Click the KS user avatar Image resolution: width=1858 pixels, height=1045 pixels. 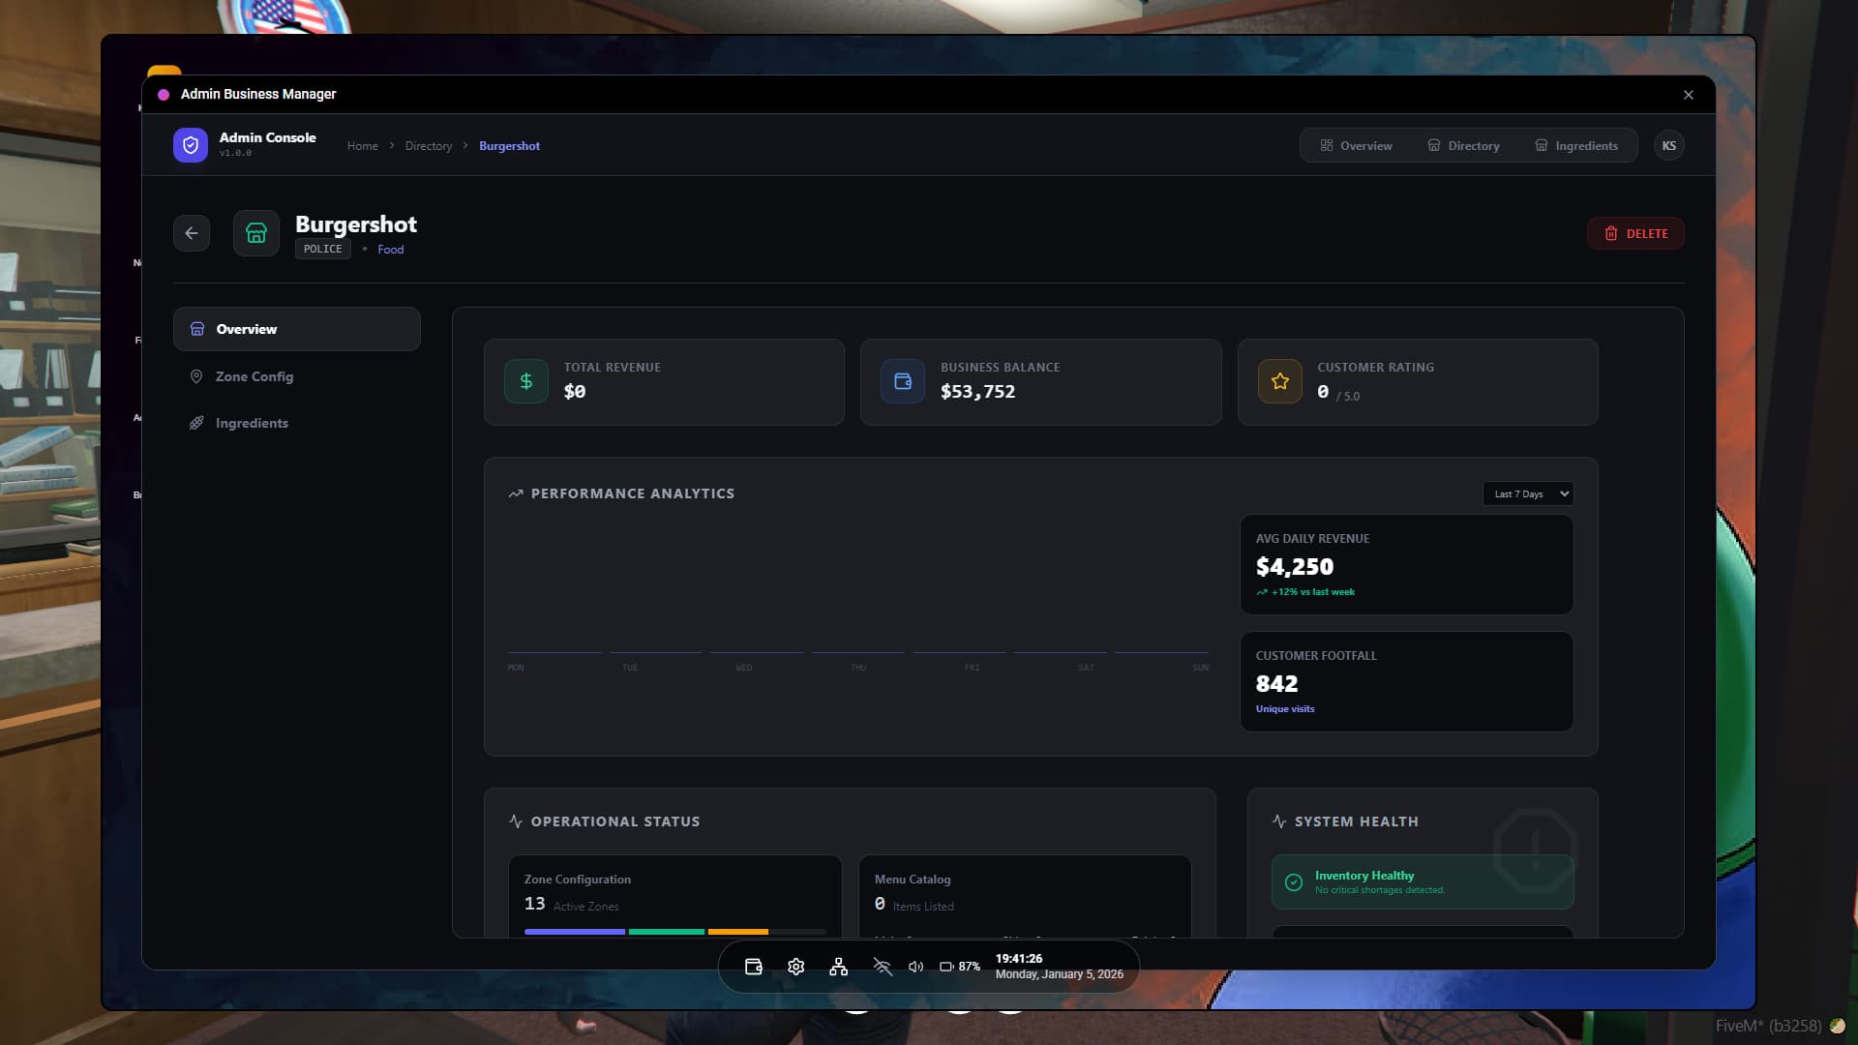(x=1669, y=145)
